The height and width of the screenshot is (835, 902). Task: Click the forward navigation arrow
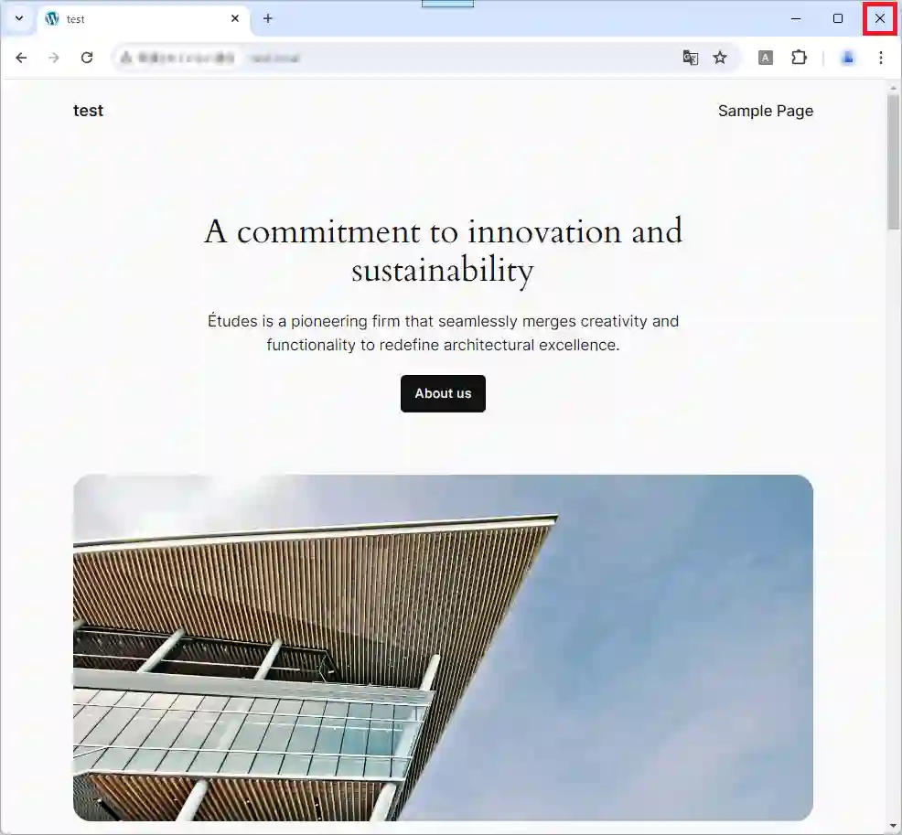tap(54, 58)
